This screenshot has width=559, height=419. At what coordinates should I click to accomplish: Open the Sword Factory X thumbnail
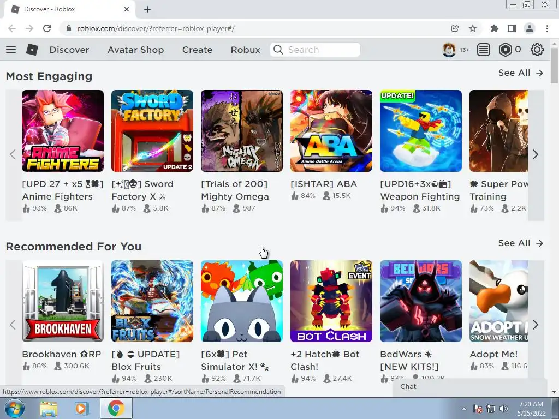[x=152, y=131]
